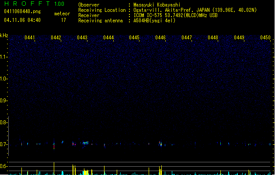Click the 0.9 kHz axis label
This screenshot has width=275, height=175.
pyautogui.click(x=3, y=101)
